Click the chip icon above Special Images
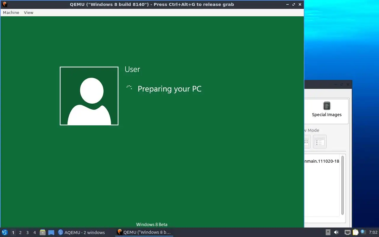The width and height of the screenshot is (379, 237). tap(327, 106)
